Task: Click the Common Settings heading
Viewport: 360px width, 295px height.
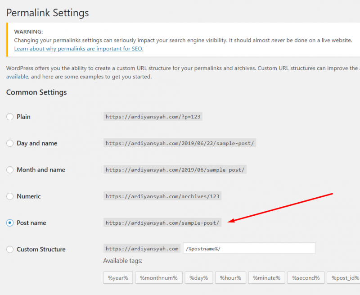Action: point(36,92)
